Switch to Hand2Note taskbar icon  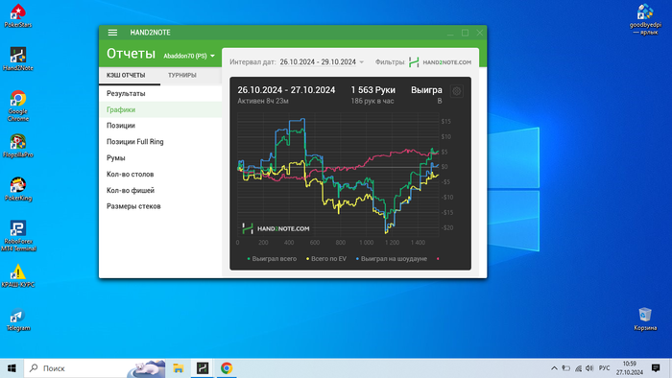click(x=203, y=368)
